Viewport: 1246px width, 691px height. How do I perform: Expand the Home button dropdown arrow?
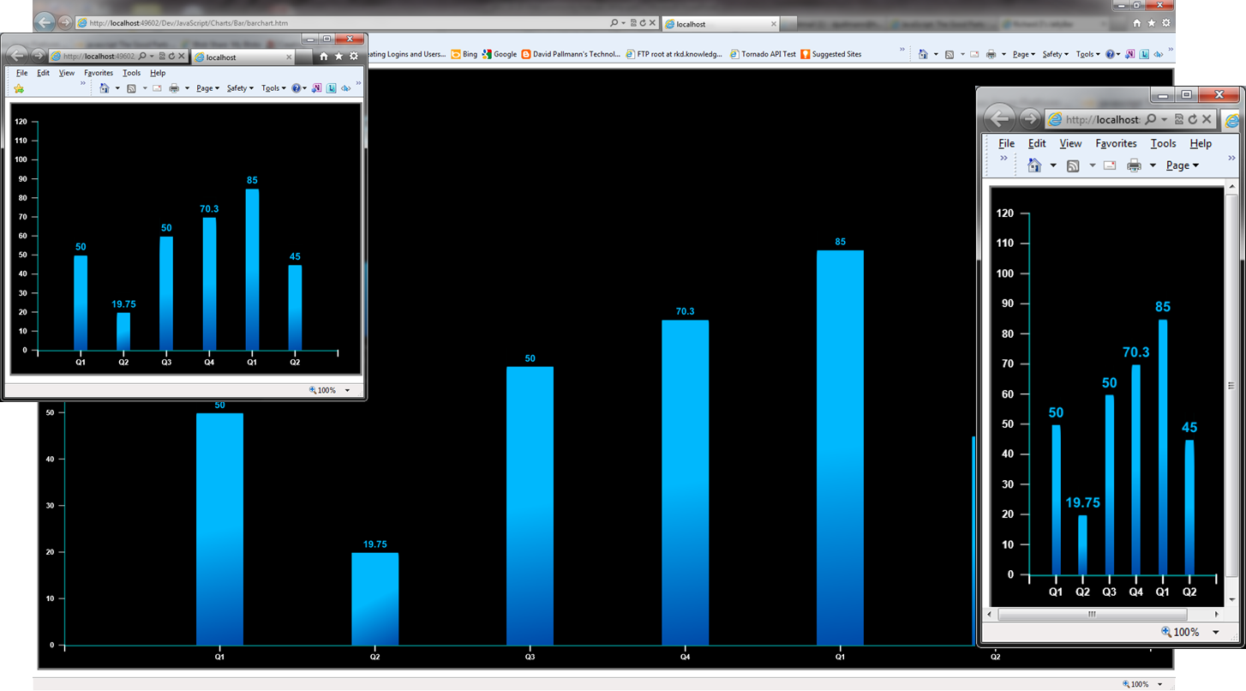[117, 87]
